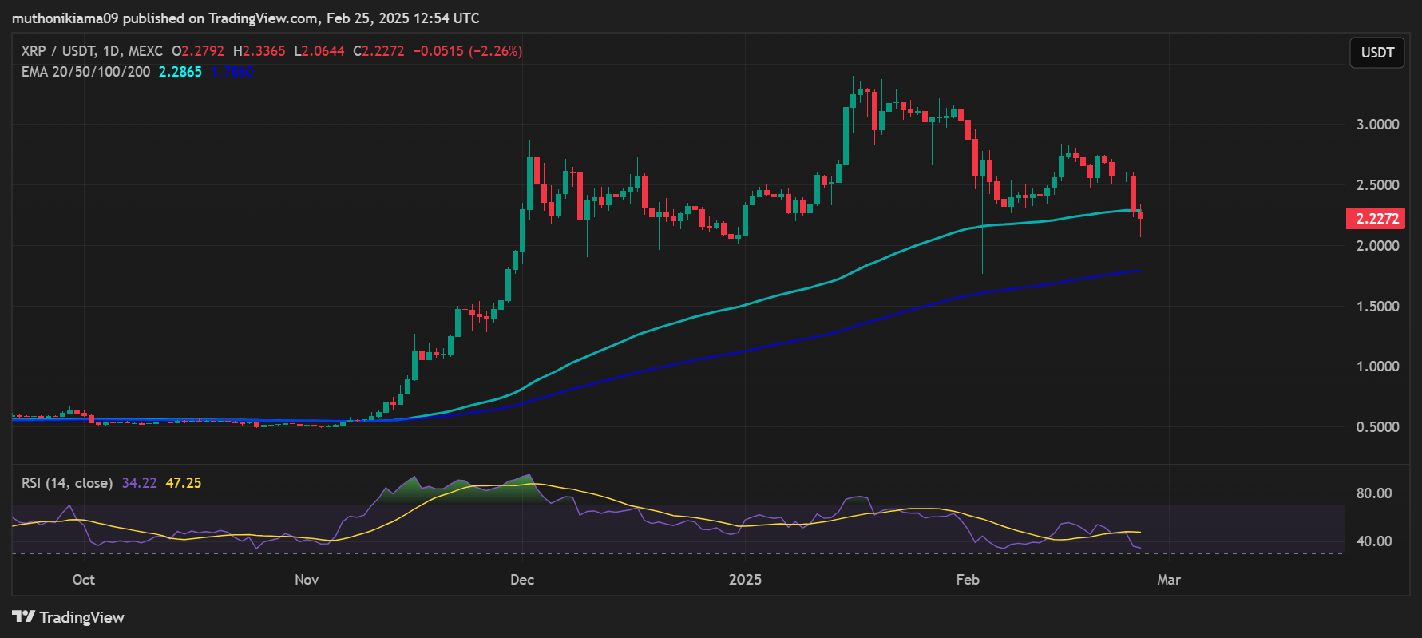Viewport: 1422px width, 638px height.
Task: Click the publication header text by muthonikiama09
Action: [x=246, y=18]
